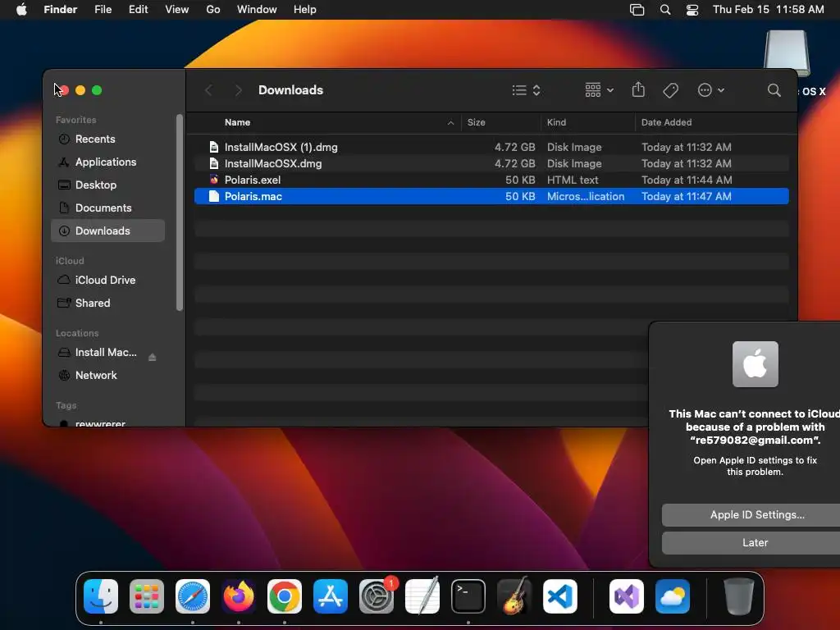Open System Settings in the Dock
This screenshot has width=840, height=630.
(377, 596)
